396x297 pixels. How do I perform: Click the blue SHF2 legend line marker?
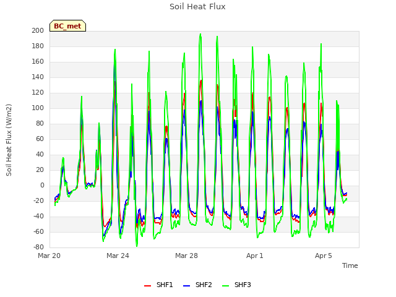pyautogui.click(x=186, y=286)
